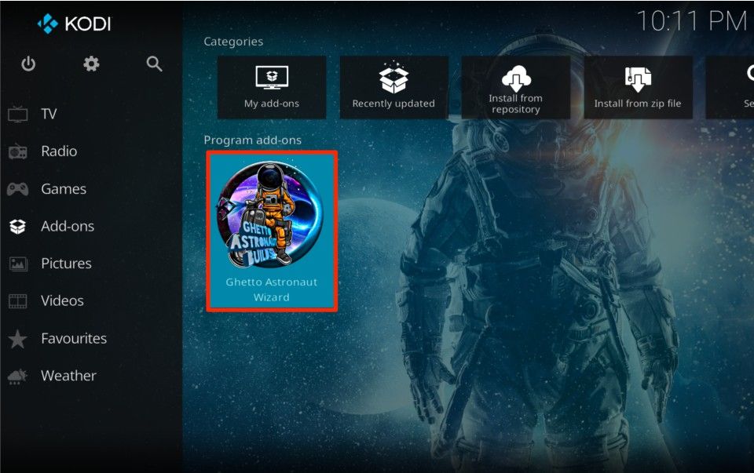Click the Weather cloud icon

[18, 376]
